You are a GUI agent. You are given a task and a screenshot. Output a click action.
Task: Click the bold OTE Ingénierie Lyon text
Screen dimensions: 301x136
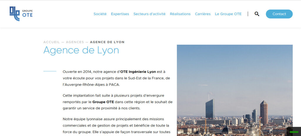coord(138,72)
